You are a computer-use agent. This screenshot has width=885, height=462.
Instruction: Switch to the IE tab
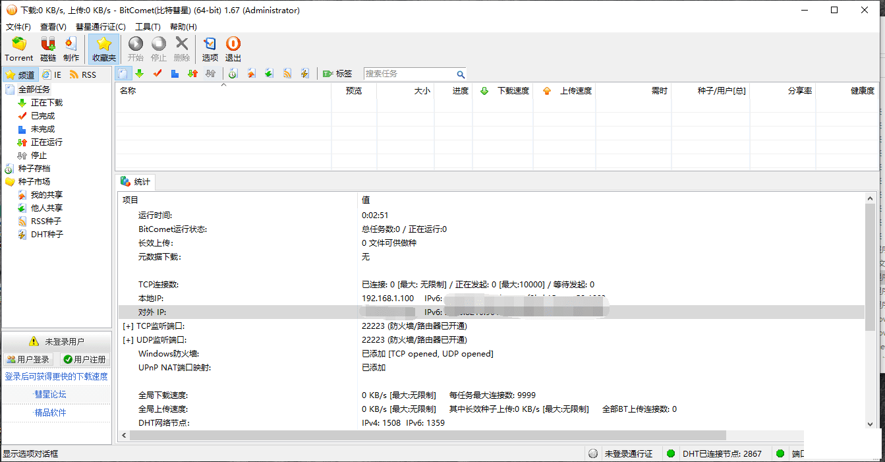point(51,74)
